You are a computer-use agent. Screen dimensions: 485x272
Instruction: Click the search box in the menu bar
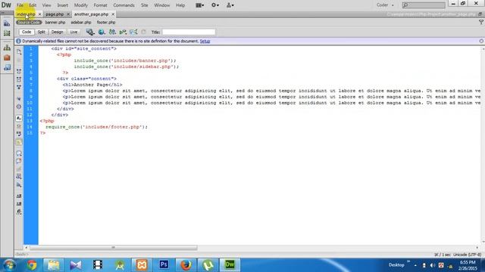coord(424,5)
